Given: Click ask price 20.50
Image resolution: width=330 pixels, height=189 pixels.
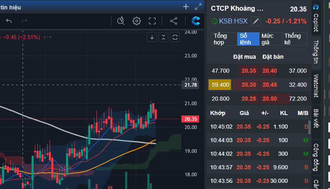Looking at the screenshot, I should 270,99.
